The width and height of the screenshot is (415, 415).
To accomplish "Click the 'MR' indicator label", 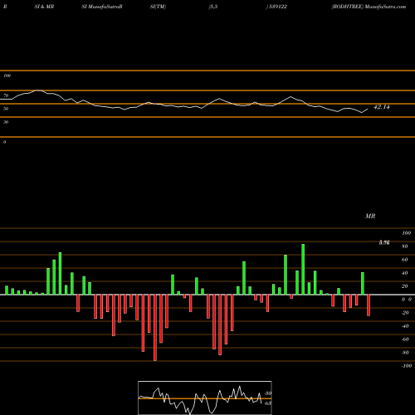I will (370, 216).
